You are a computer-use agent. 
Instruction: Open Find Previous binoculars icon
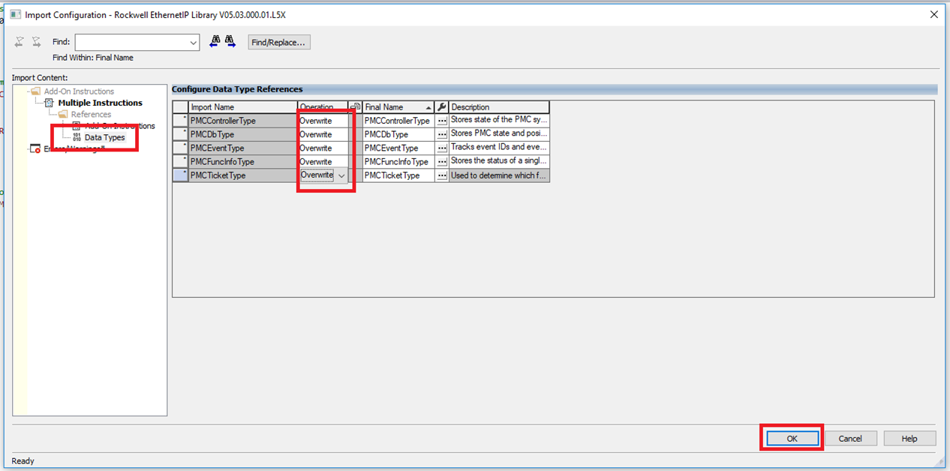215,41
